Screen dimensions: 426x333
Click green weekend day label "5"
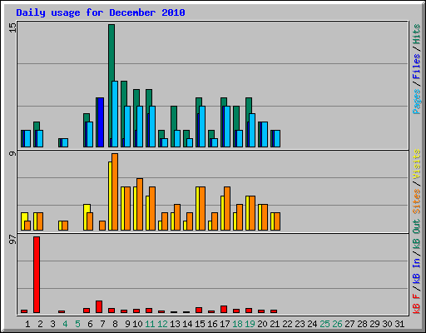click(77, 324)
